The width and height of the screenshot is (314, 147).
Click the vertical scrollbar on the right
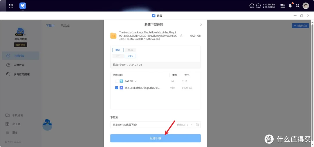312,82
